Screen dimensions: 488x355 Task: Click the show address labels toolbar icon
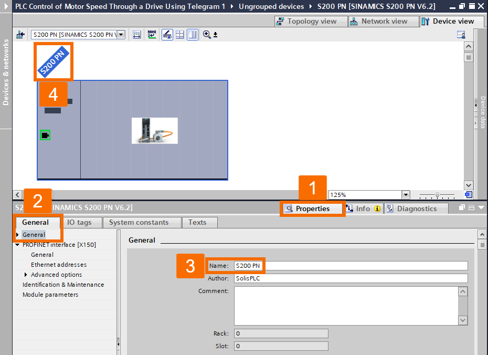(x=136, y=35)
